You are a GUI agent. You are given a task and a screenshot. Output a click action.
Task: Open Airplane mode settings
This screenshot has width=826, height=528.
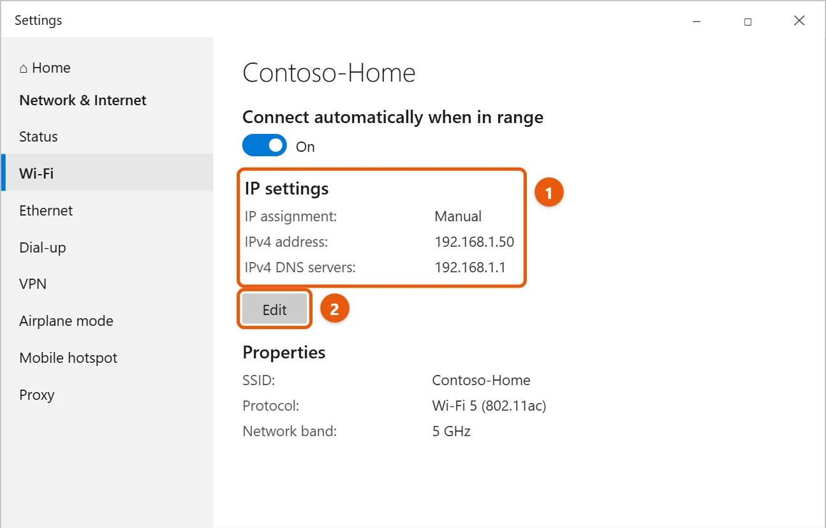[x=66, y=321]
